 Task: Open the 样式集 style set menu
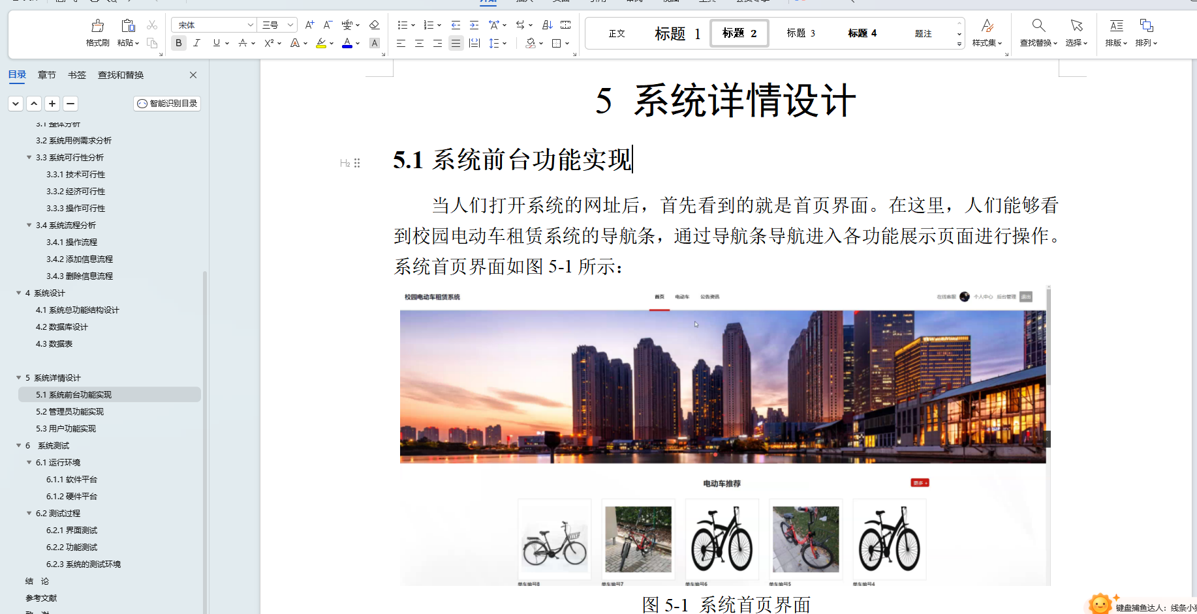pos(987,33)
